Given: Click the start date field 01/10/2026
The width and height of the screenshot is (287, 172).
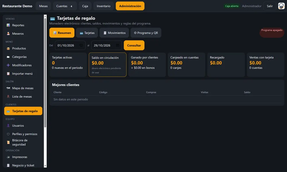Looking at the screenshot, I should pyautogui.click(x=70, y=45).
